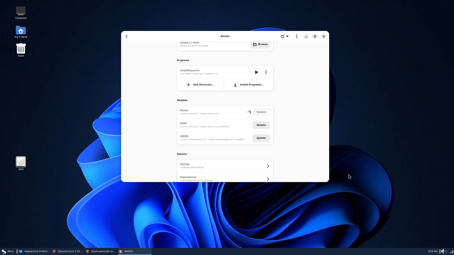Switch to Appearance Preferences taskbar window
Viewport: 454px width, 255px height.
point(34,251)
